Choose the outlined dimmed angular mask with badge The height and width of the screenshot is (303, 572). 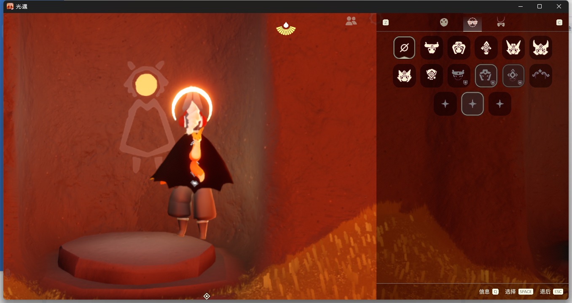click(x=486, y=76)
